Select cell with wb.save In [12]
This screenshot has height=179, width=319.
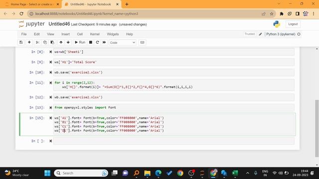click(174, 97)
